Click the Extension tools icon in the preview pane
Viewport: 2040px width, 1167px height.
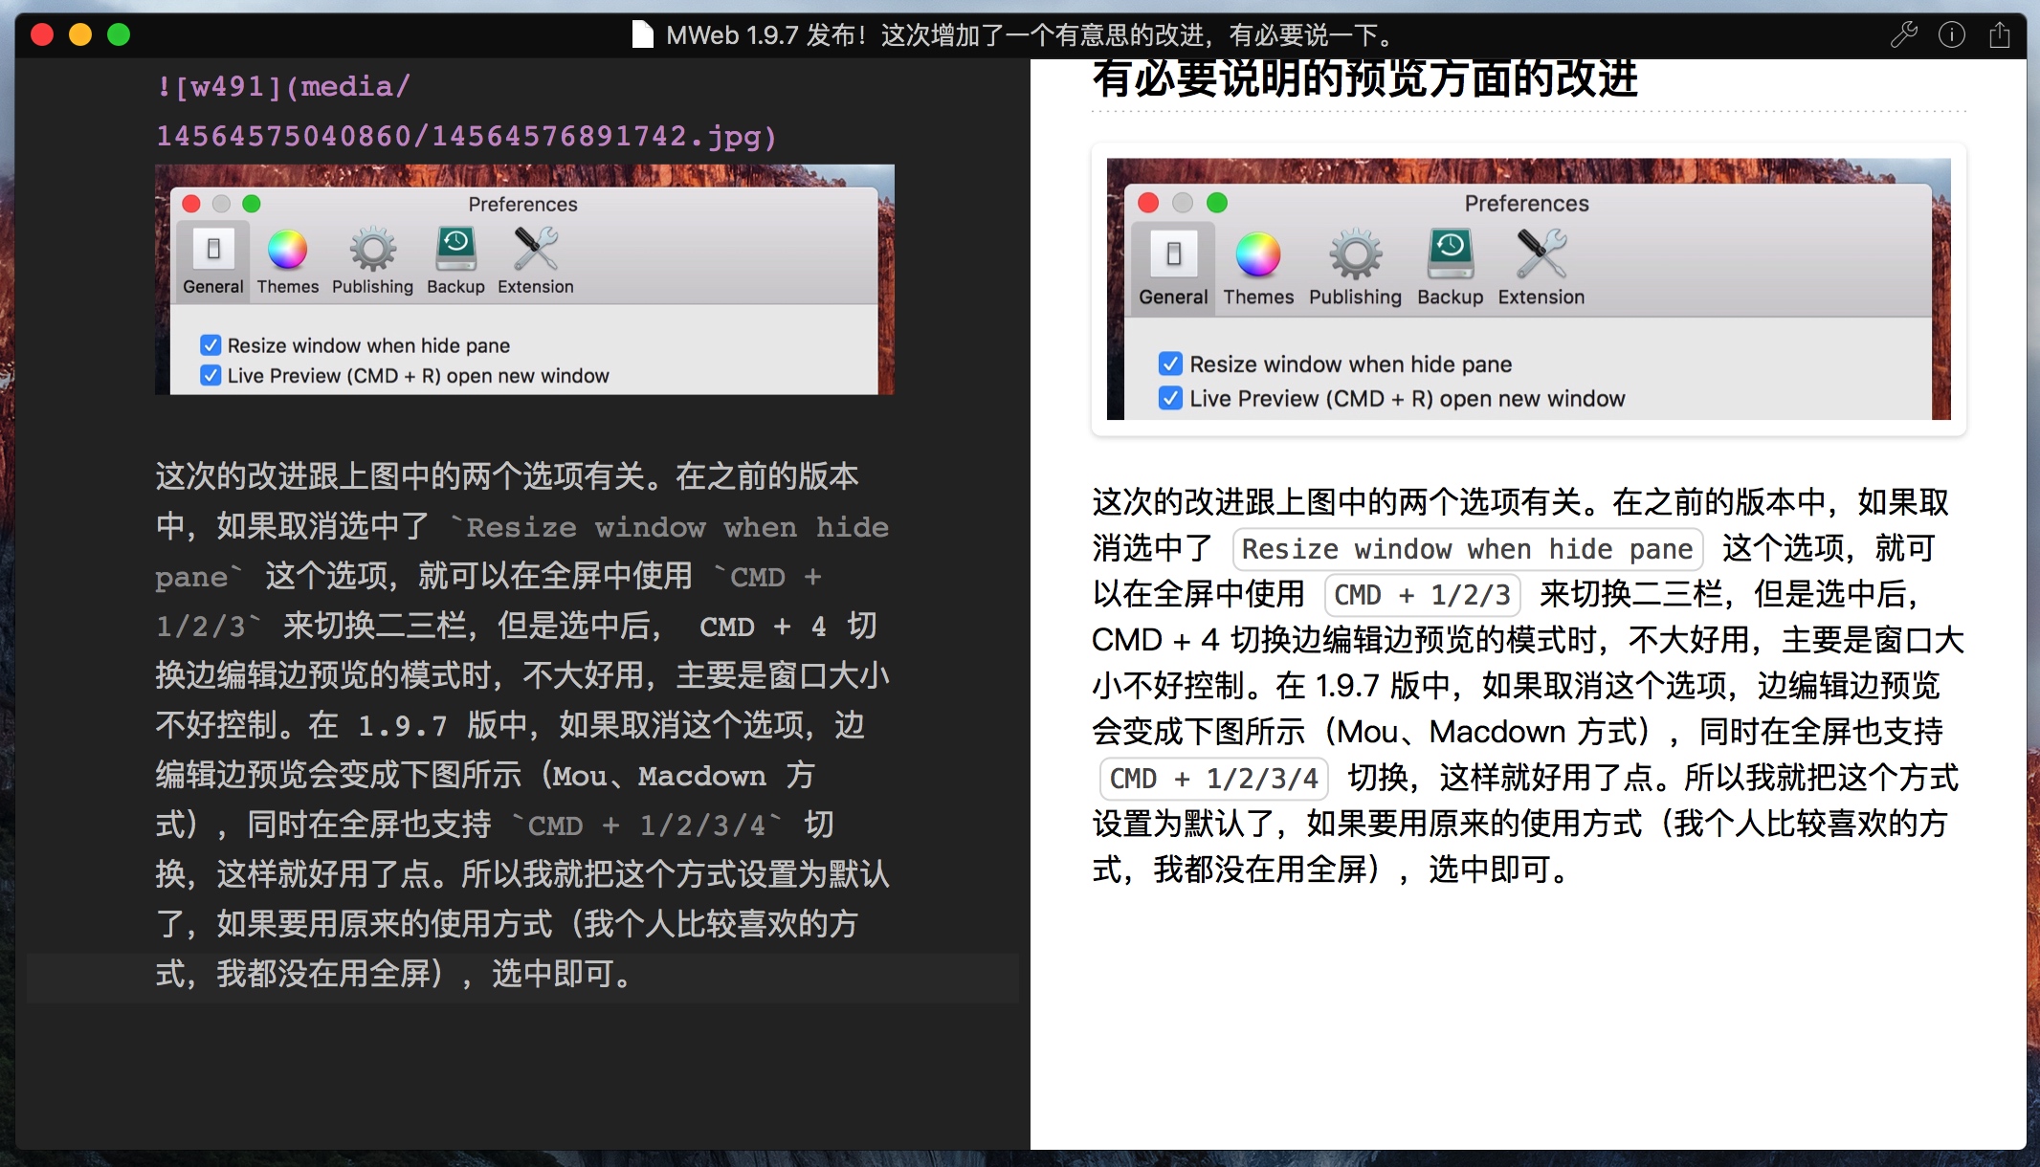(1541, 254)
